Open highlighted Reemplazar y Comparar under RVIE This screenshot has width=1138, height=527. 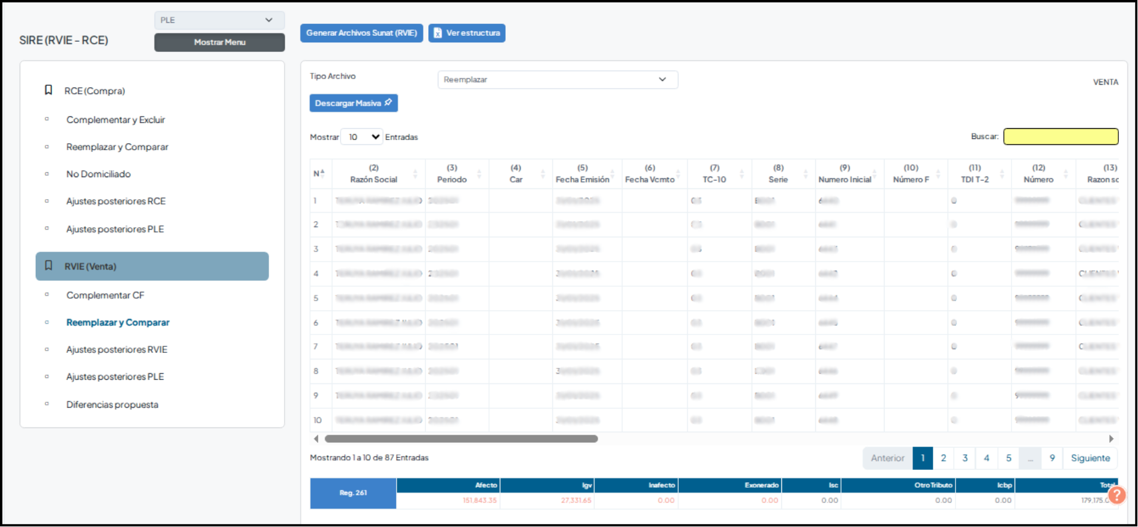pos(117,323)
